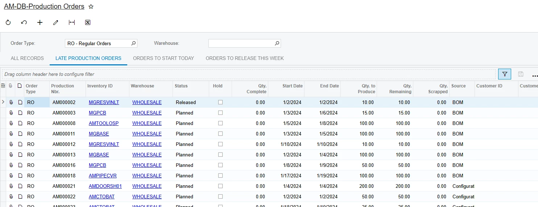Screen dimensions: 538x207
Task: Open the Orders to Start Today tab
Action: [x=164, y=58]
